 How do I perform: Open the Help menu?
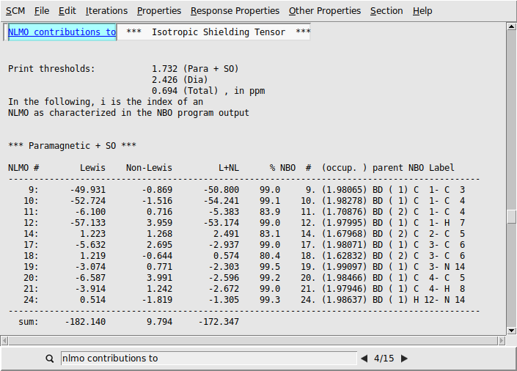click(422, 11)
